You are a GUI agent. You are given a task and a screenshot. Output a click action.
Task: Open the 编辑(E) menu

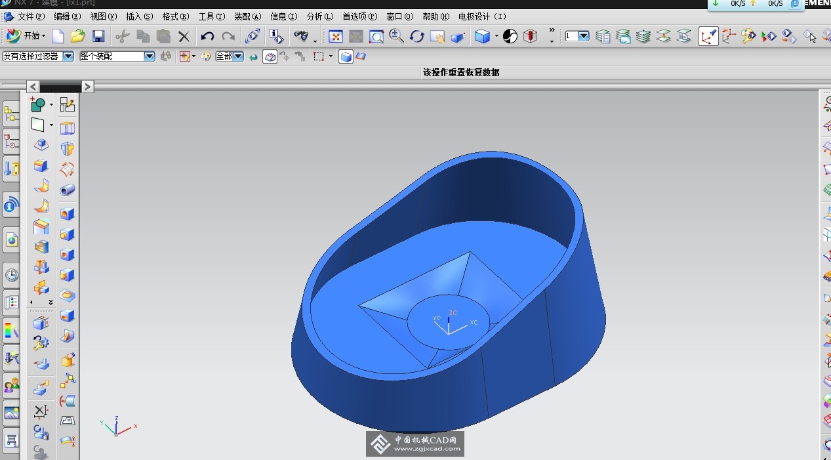(x=68, y=16)
